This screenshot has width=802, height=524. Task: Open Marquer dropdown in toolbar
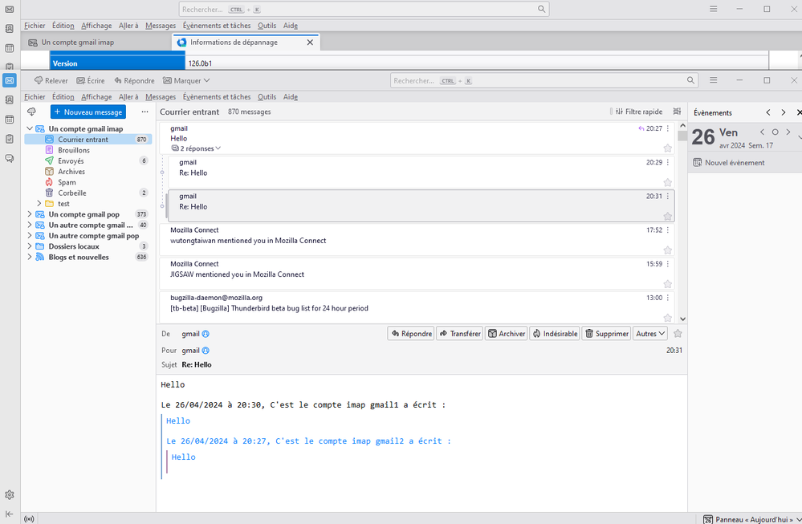tap(187, 81)
